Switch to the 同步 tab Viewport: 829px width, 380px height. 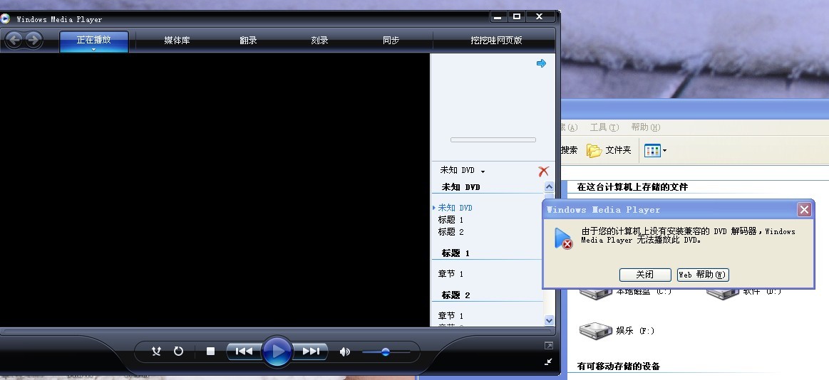(391, 40)
